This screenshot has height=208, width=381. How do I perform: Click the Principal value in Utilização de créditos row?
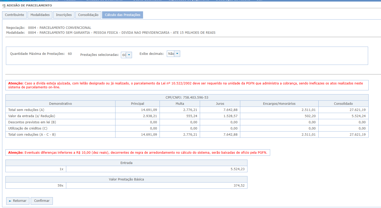[153, 128]
